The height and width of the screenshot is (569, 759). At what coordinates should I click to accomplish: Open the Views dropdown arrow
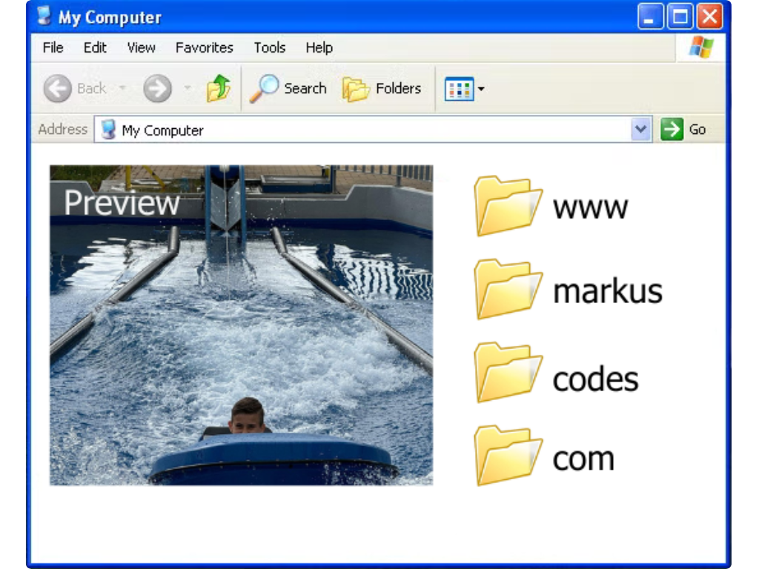[481, 90]
